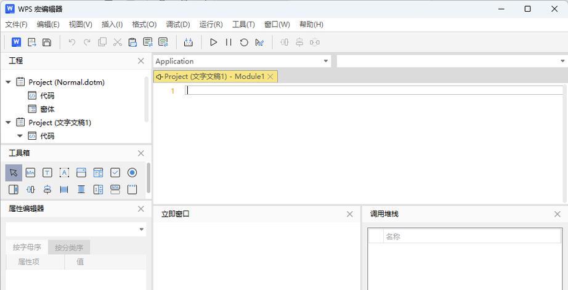Switch to the 按分类序 tab
This screenshot has width=568, height=290.
coord(69,248)
